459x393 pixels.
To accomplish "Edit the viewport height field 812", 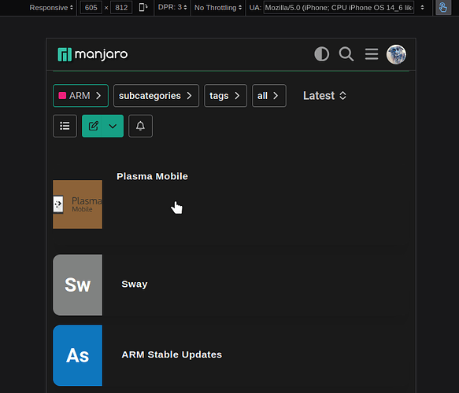I will click(121, 8).
